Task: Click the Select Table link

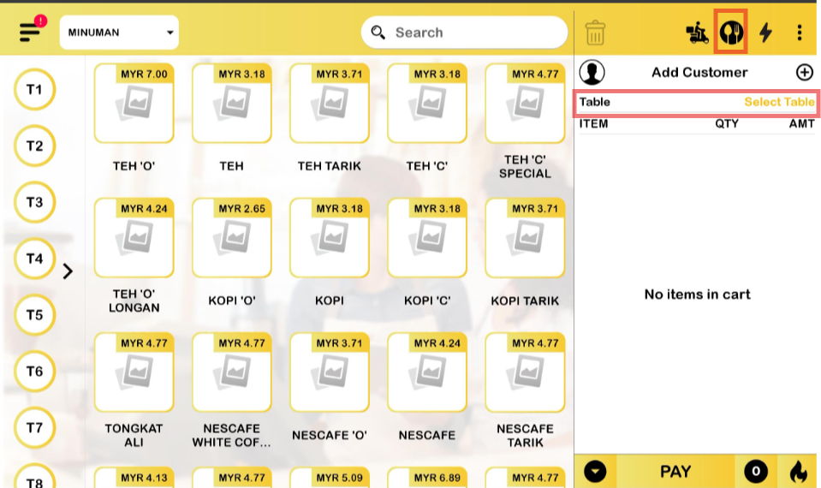Action: click(778, 102)
